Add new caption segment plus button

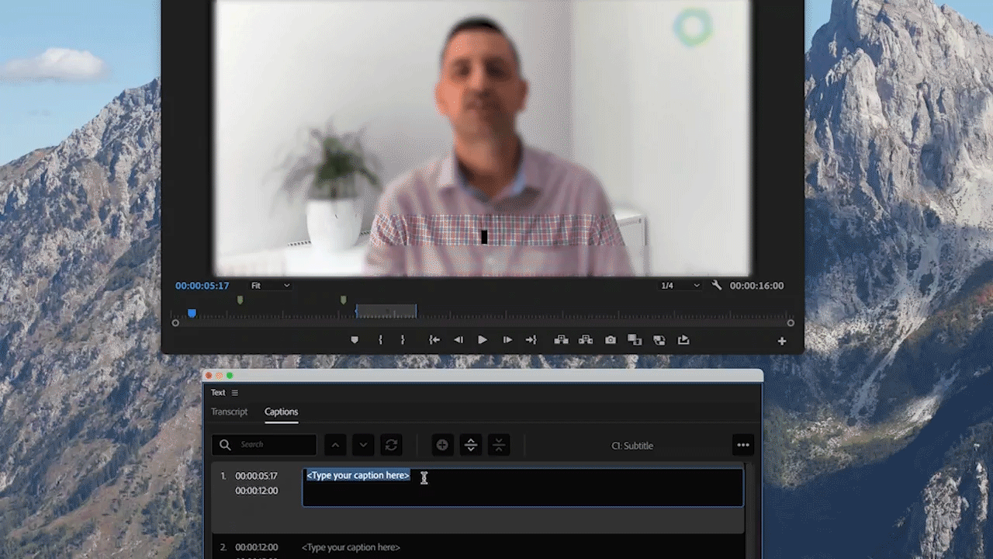pos(442,445)
